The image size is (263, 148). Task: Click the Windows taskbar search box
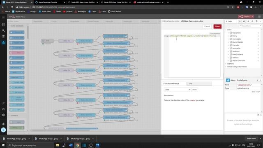pyautogui.click(x=30, y=145)
